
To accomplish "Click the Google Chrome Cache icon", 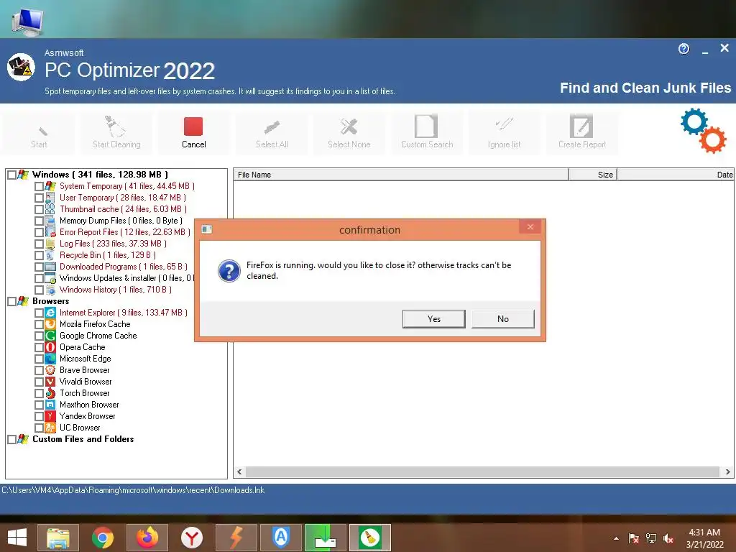I will pos(50,336).
